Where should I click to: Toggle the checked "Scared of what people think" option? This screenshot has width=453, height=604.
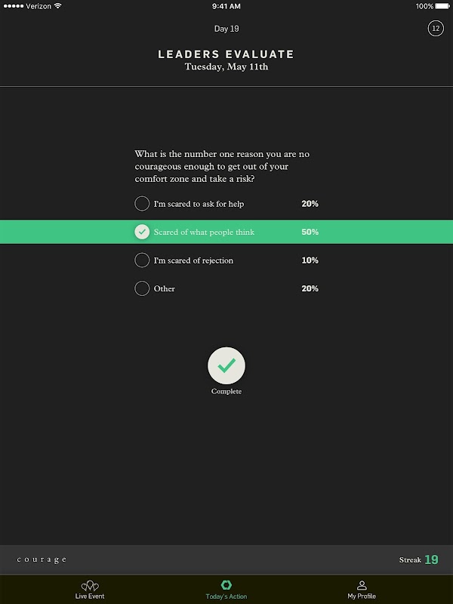click(142, 232)
